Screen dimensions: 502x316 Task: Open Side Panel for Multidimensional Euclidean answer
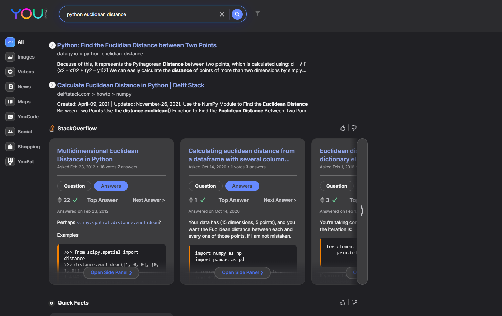tap(111, 272)
